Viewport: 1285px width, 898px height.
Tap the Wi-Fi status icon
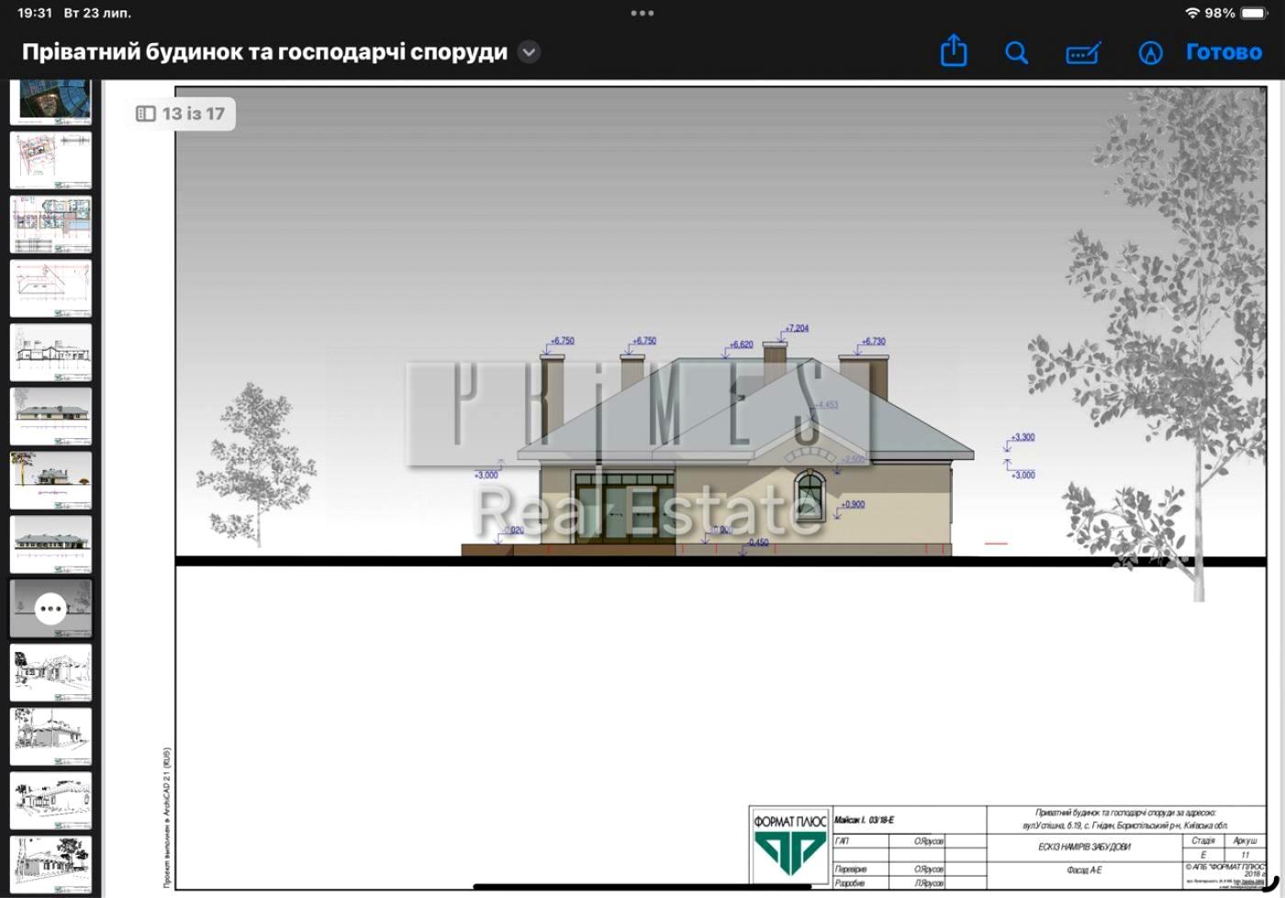pos(1192,13)
